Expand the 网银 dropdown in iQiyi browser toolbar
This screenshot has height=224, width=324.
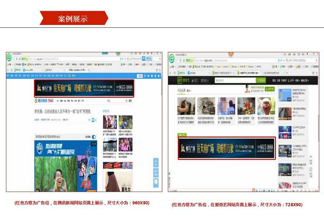coord(283,67)
